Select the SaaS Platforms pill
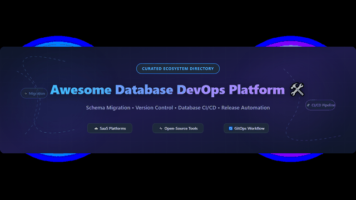The height and width of the screenshot is (200, 356). [110, 128]
